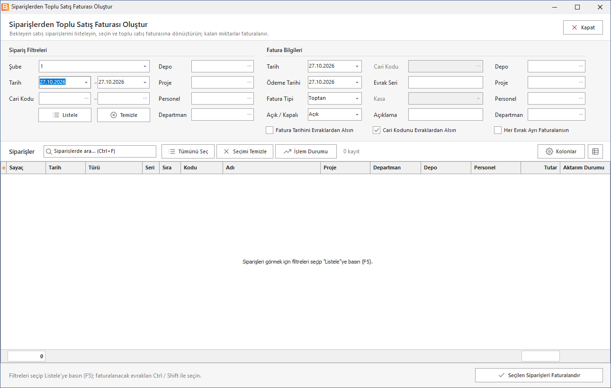The image size is (611, 388).
Task: Open the Departman lookup in Sipariş Filtreleri
Action: [x=249, y=115]
